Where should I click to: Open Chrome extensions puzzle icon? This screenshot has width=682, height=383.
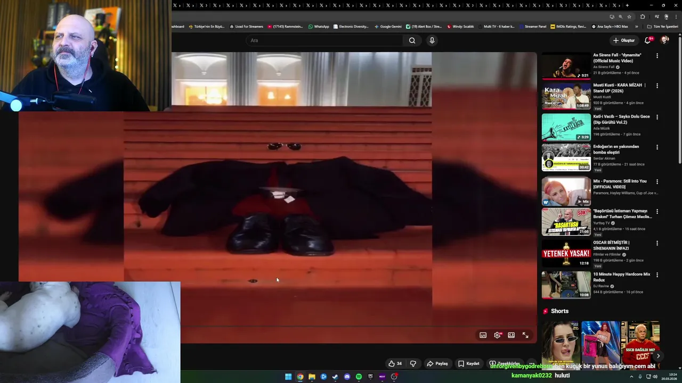click(643, 16)
